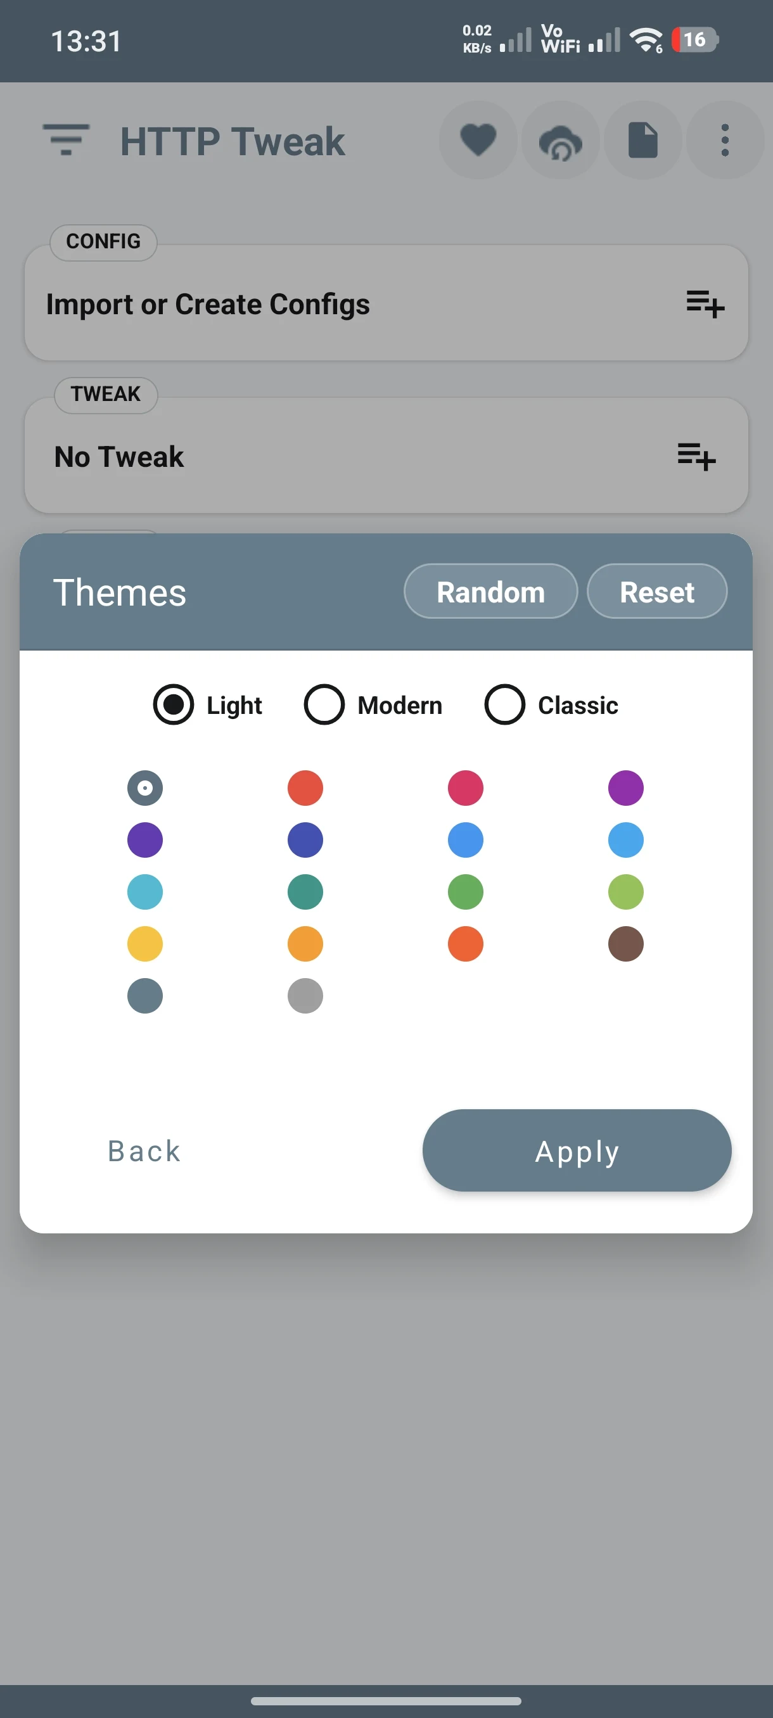
Task: Click the file document icon
Action: point(643,140)
